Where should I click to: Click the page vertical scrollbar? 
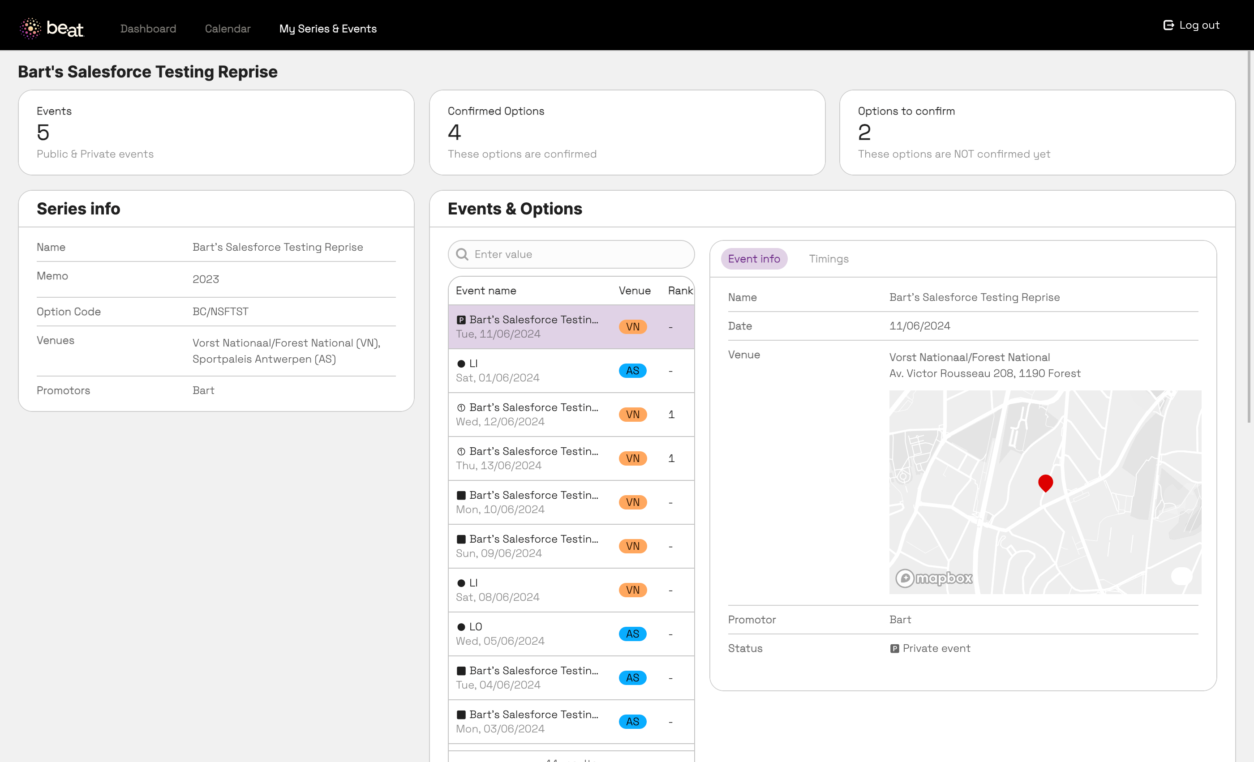pos(1250,236)
